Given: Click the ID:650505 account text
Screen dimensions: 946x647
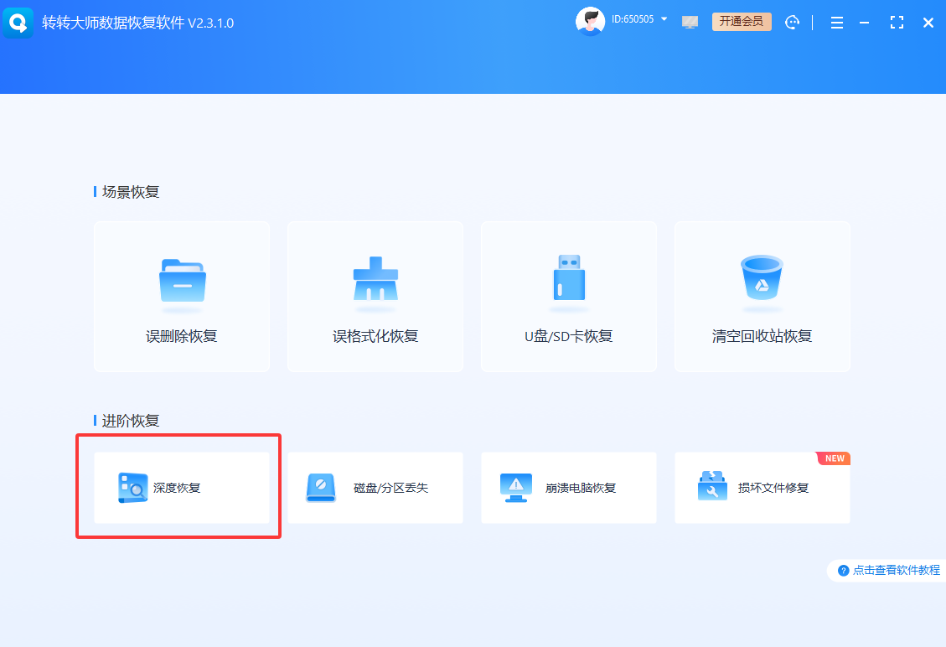Looking at the screenshot, I should click(633, 19).
